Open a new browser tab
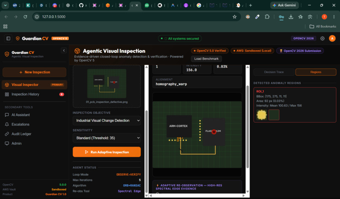 click(251, 5)
